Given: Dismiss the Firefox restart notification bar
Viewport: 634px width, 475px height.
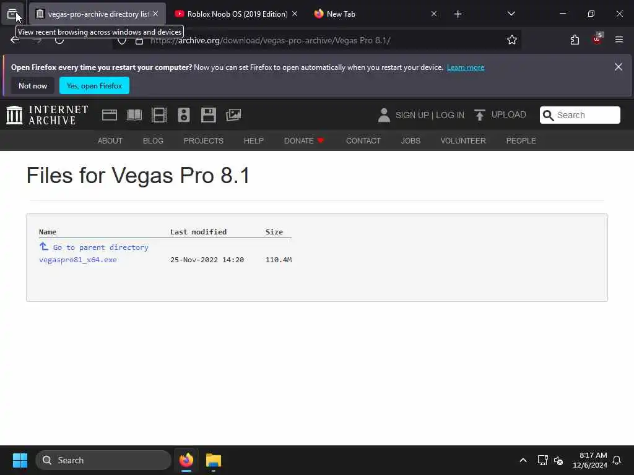Looking at the screenshot, I should click(619, 67).
